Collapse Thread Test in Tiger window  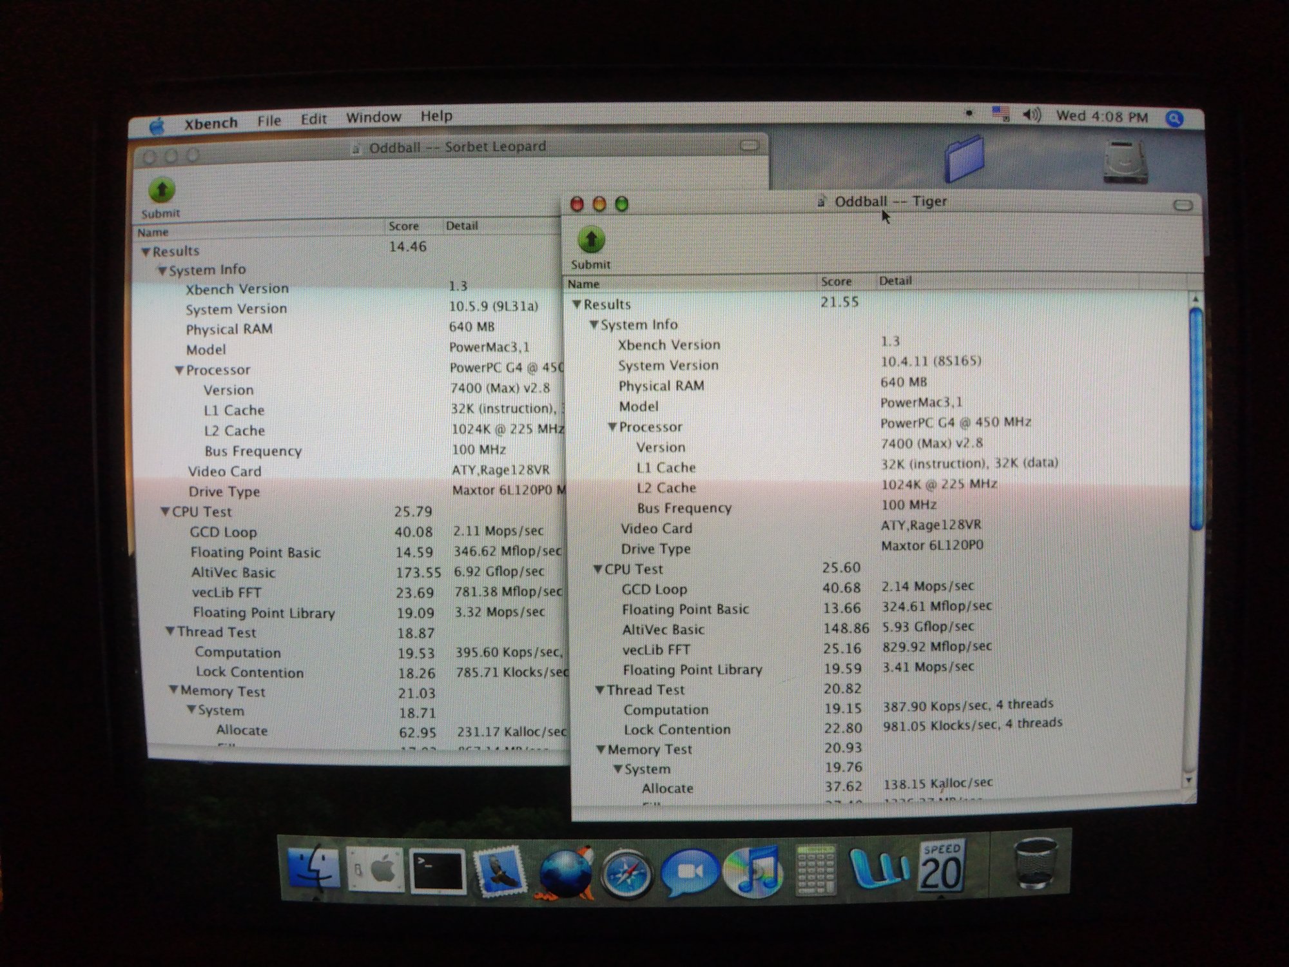point(599,690)
